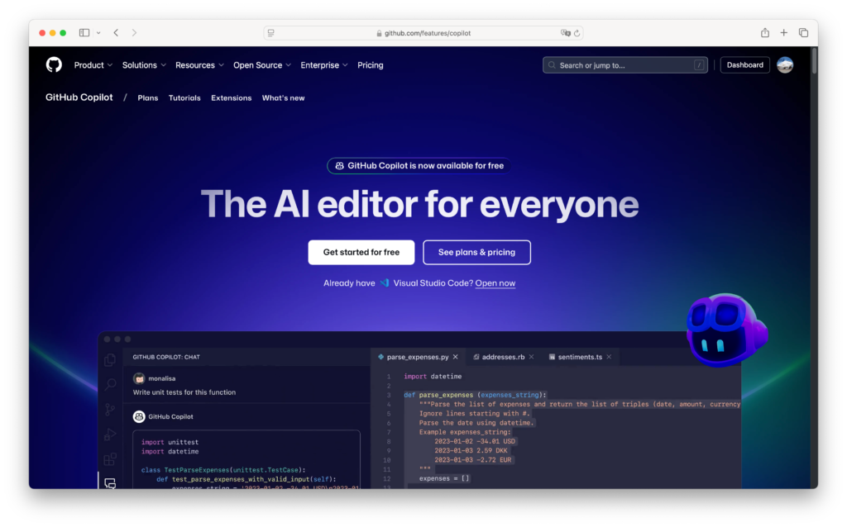Image resolution: width=847 pixels, height=527 pixels.
Task: Expand the Solutions dropdown menu
Action: tap(144, 65)
